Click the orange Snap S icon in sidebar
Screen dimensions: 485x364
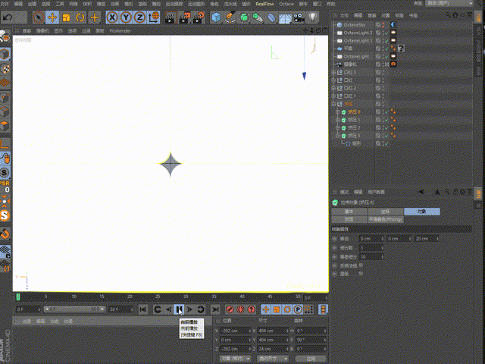click(x=5, y=215)
